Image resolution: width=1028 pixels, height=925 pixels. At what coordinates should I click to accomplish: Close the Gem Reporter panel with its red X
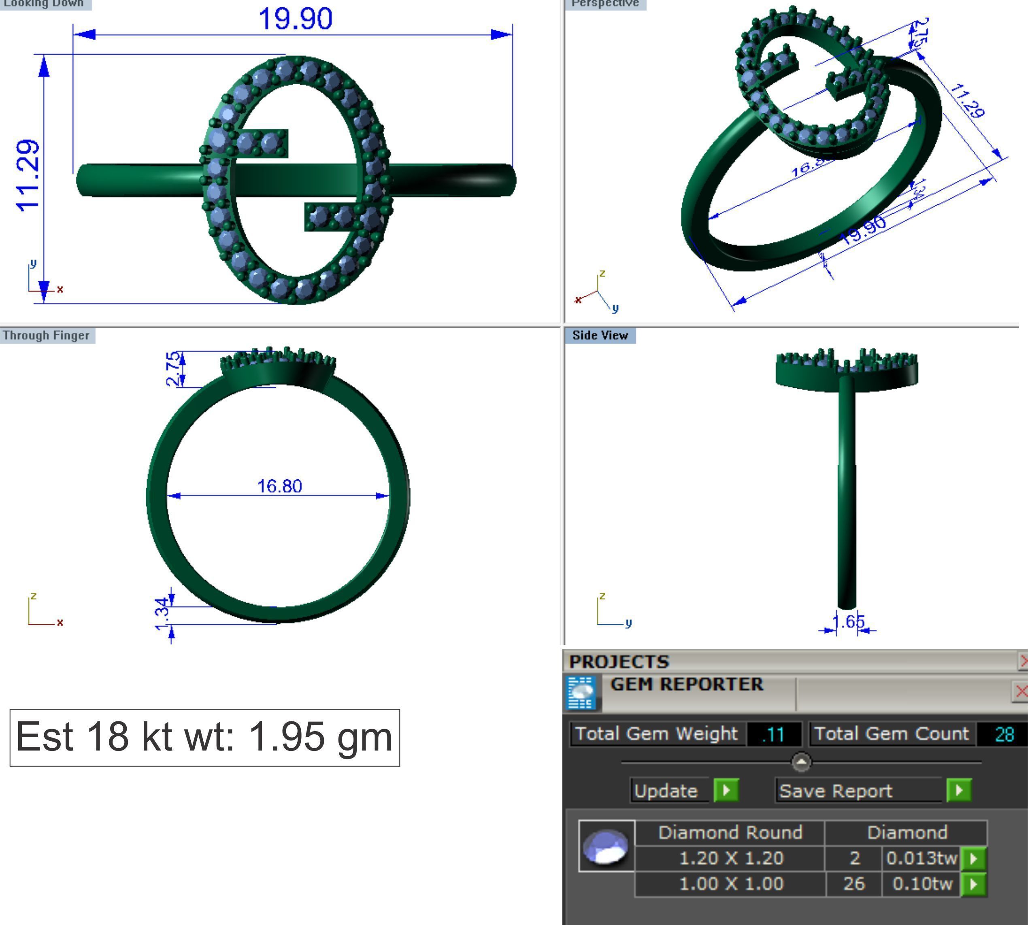[x=1020, y=692]
